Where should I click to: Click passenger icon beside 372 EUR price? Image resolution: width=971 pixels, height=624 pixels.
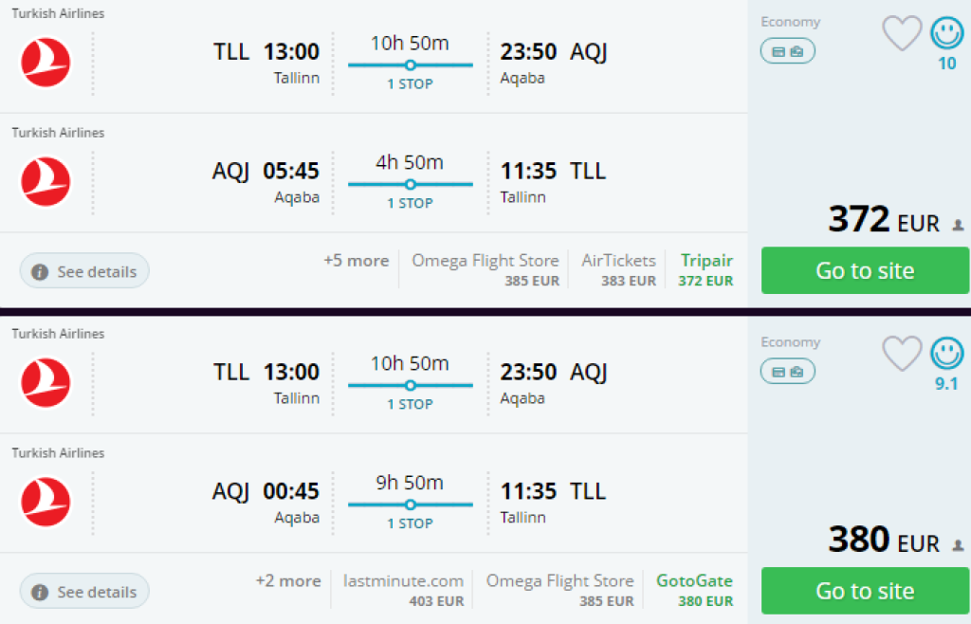click(958, 226)
